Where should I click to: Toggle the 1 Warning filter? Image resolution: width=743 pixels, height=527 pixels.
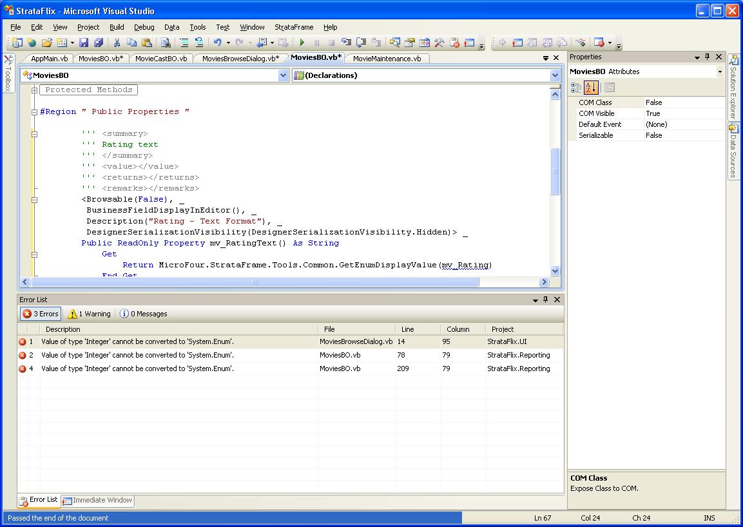tap(90, 314)
